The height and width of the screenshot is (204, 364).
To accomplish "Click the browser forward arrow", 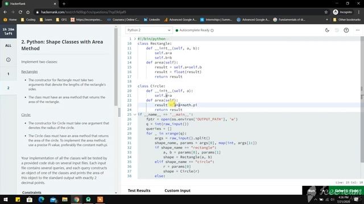I will pyautogui.click(x=13, y=12).
